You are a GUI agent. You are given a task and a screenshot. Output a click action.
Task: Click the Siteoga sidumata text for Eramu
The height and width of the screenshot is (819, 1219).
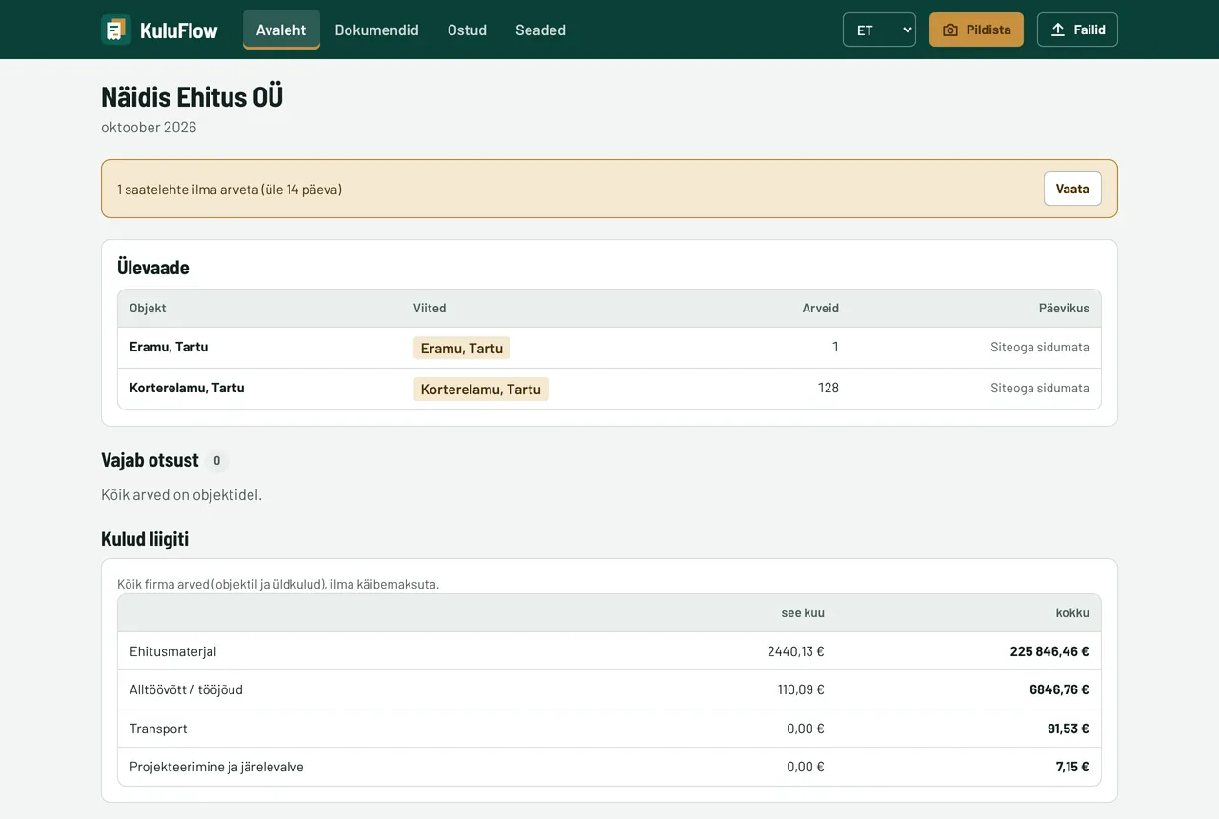1040,348
